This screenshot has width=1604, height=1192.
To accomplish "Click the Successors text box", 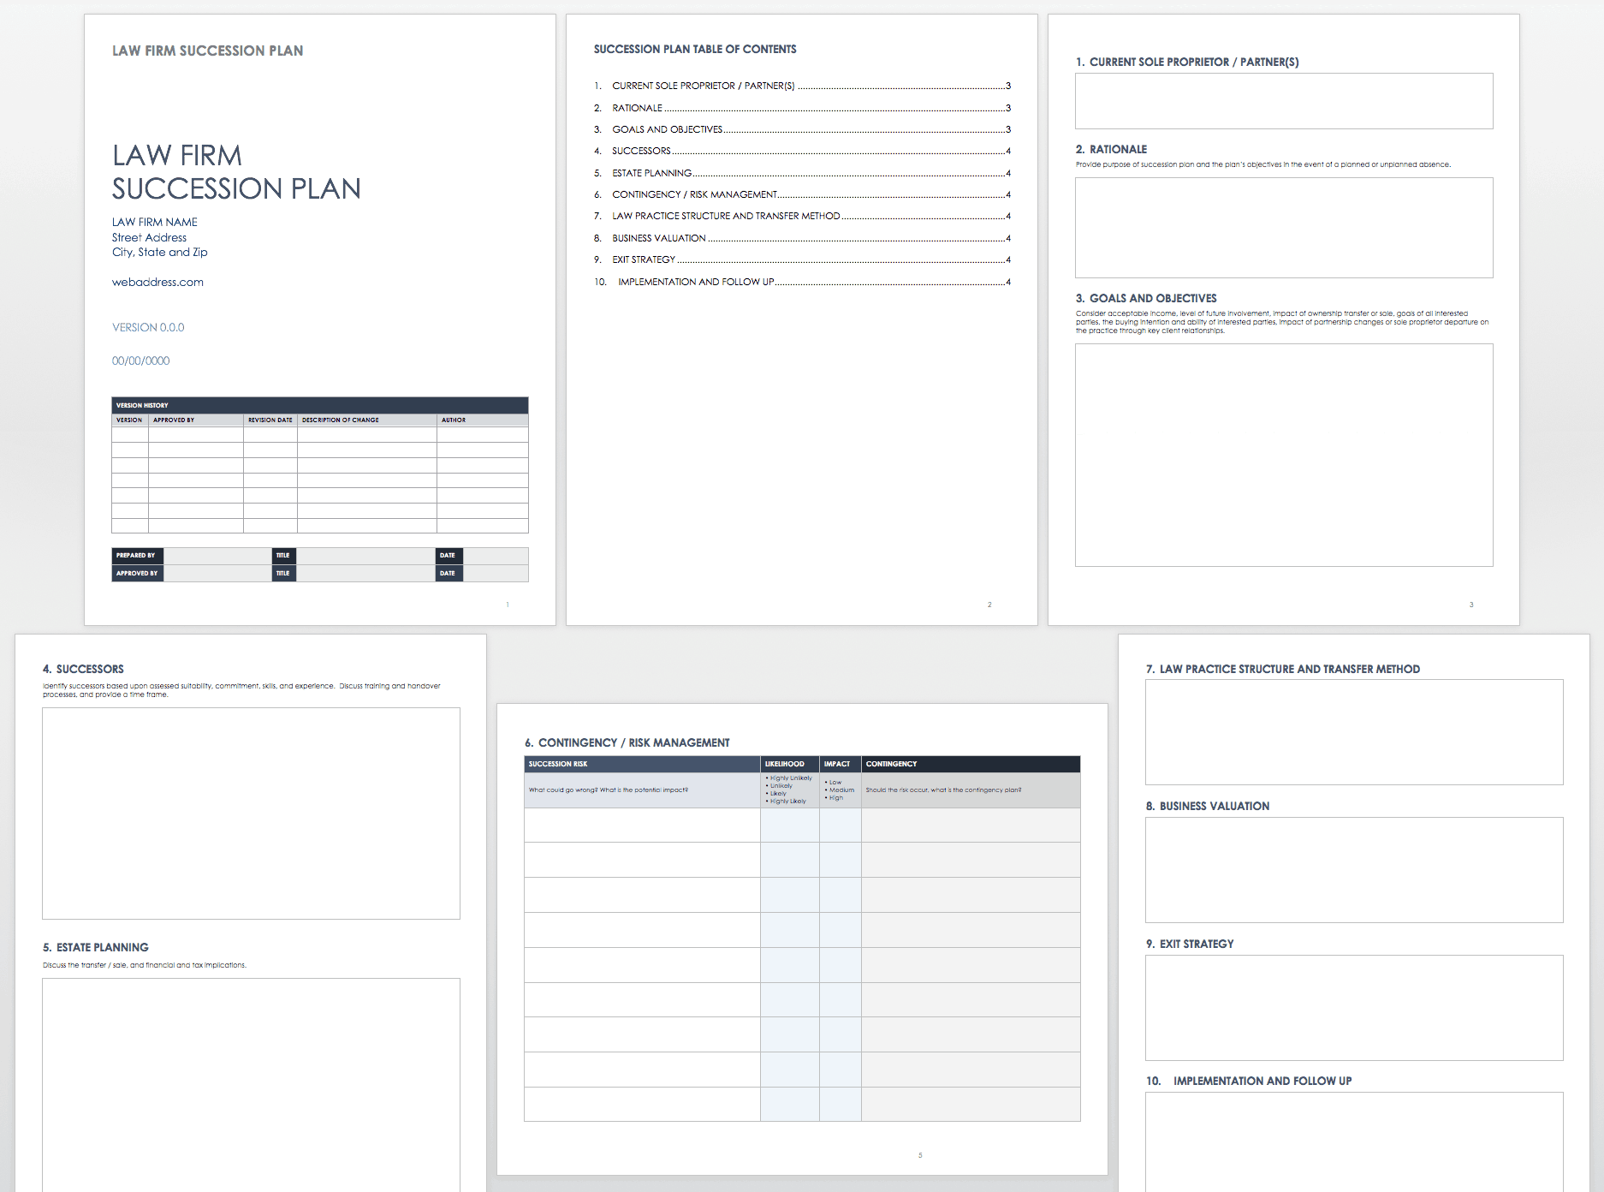I will pos(251,814).
